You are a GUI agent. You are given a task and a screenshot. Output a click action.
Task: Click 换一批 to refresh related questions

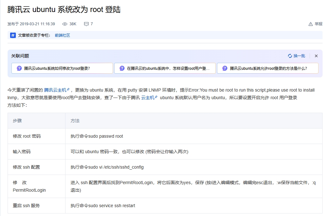(x=299, y=56)
